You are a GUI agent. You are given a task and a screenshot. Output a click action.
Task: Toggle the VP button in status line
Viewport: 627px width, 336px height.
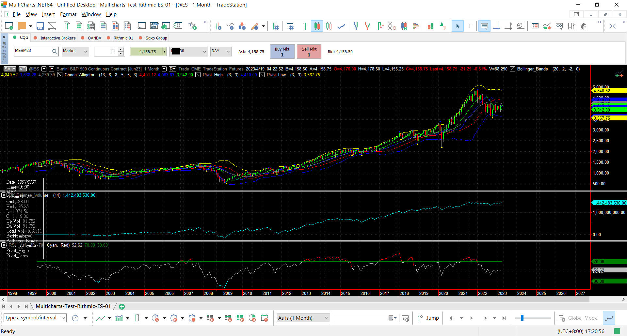coord(23,69)
